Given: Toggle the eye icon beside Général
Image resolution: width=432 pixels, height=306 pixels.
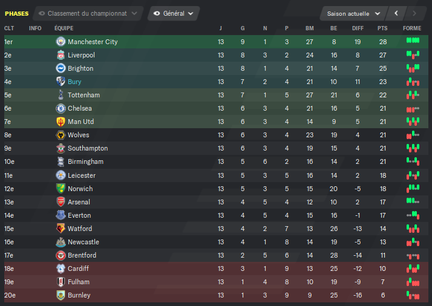Looking at the screenshot, I should coord(157,13).
